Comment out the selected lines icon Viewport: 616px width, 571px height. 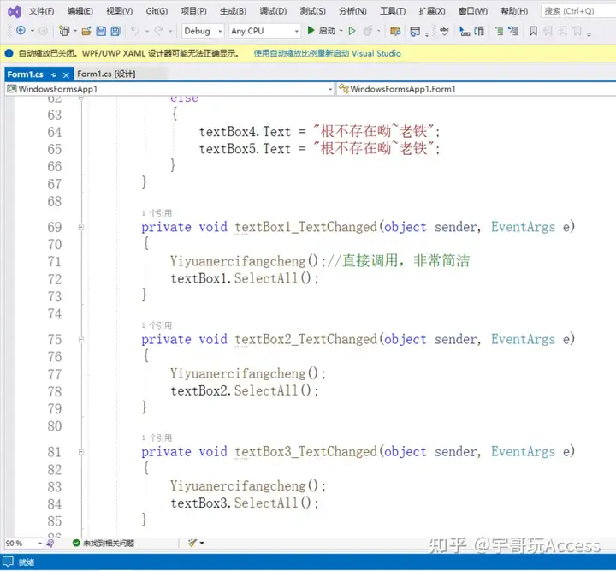coord(499,31)
